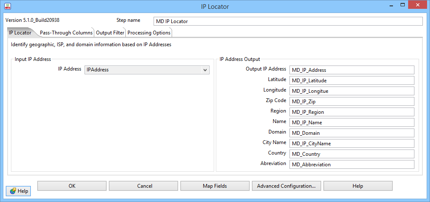Image resolution: width=430 pixels, height=202 pixels.
Task: Click the Longitude output field
Action: click(x=352, y=91)
